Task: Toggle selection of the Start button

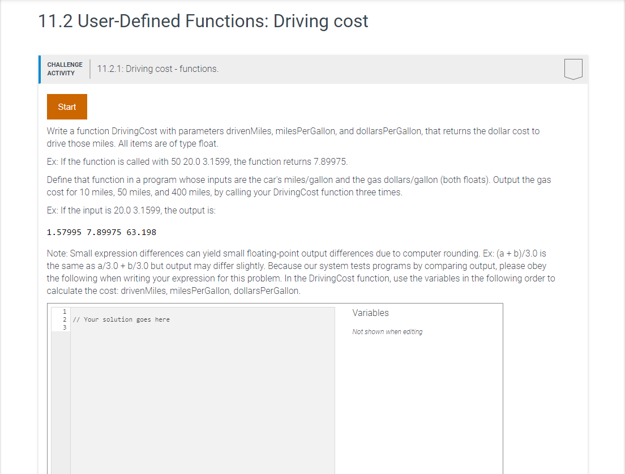Action: click(x=67, y=106)
